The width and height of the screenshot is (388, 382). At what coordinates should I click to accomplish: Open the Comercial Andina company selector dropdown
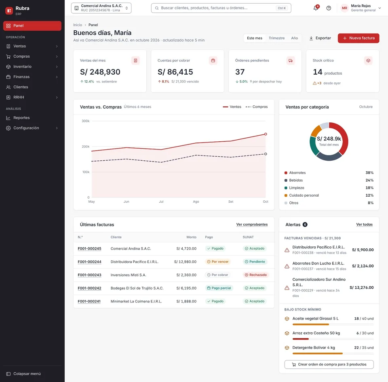pos(101,8)
